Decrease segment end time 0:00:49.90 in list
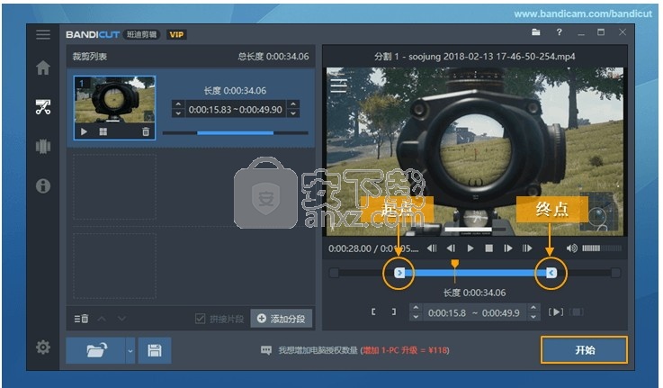Image resolution: width=663 pixels, height=388 pixels. (293, 113)
